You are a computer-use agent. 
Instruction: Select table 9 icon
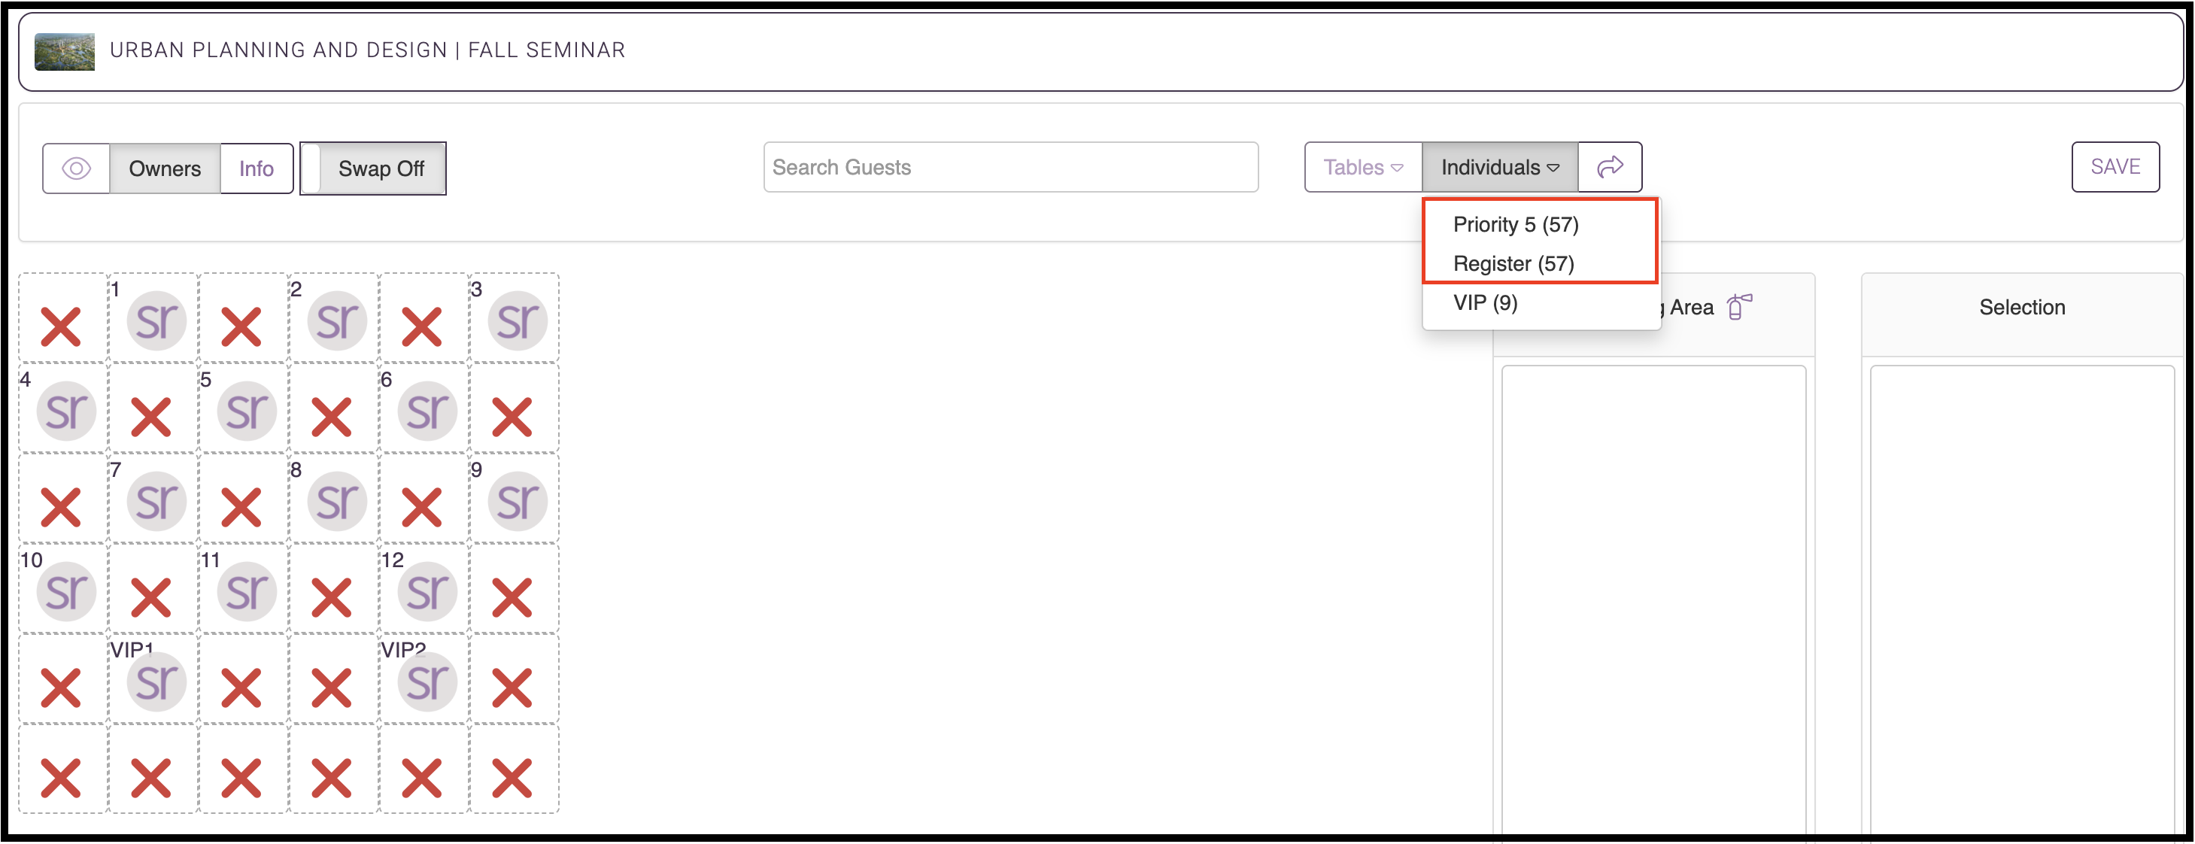click(x=518, y=502)
